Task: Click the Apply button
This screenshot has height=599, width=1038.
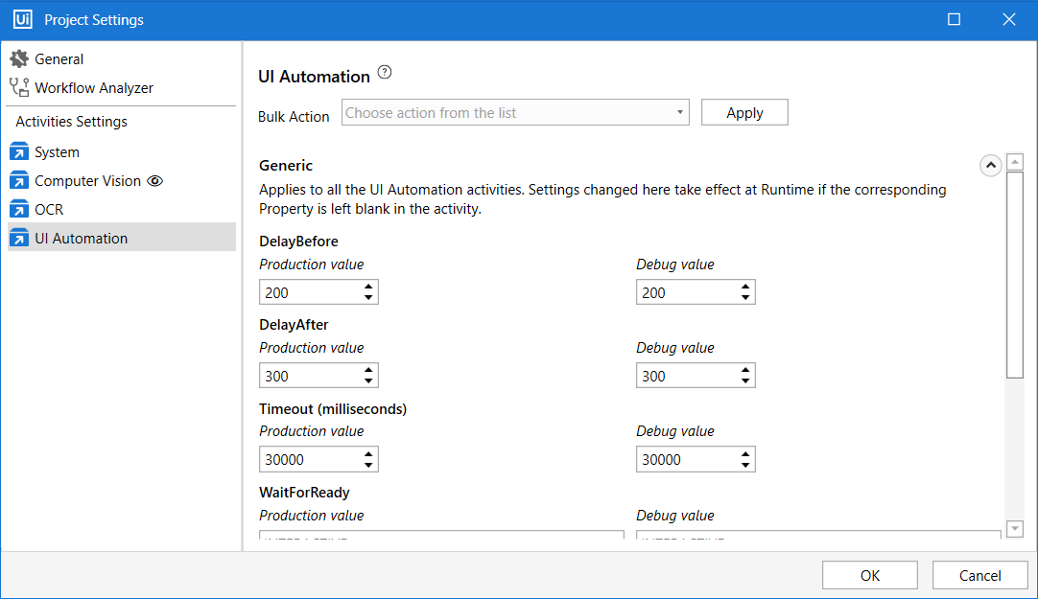Action: (x=744, y=112)
